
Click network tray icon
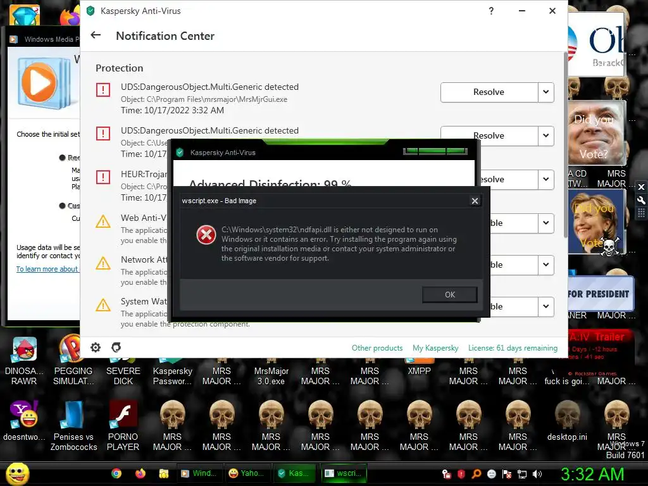pos(522,474)
